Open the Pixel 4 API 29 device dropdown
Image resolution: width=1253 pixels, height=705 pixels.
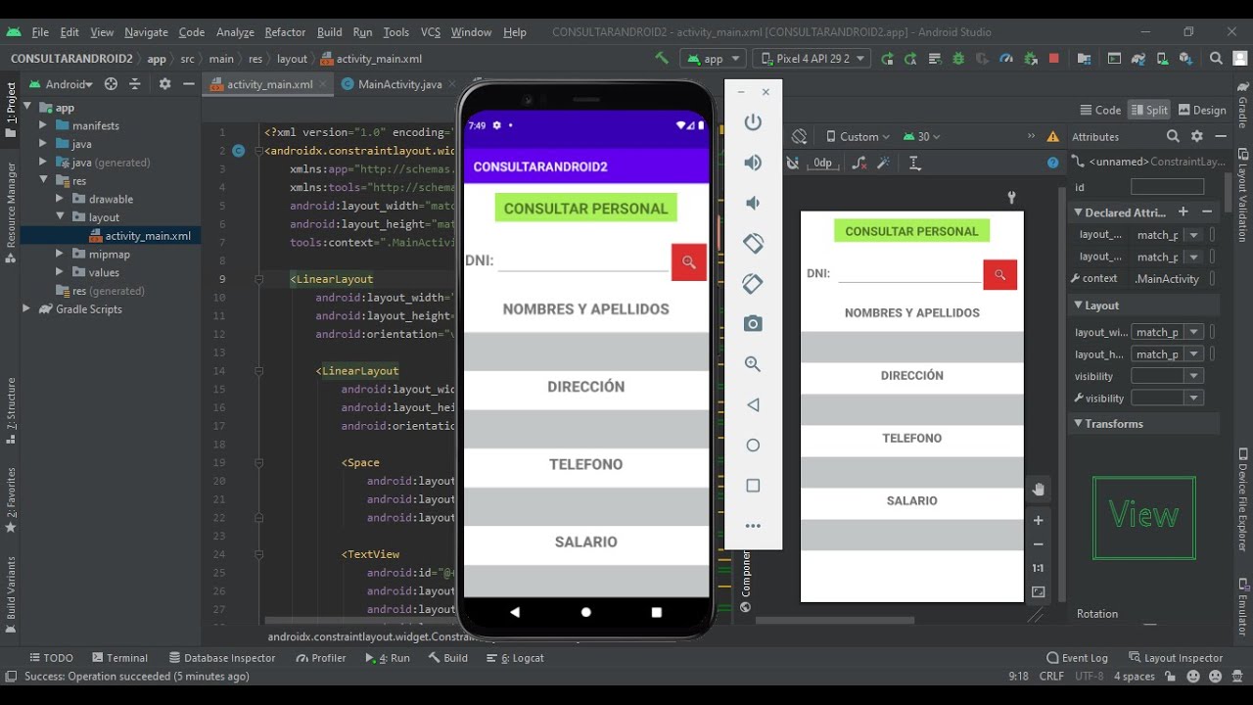click(x=811, y=59)
